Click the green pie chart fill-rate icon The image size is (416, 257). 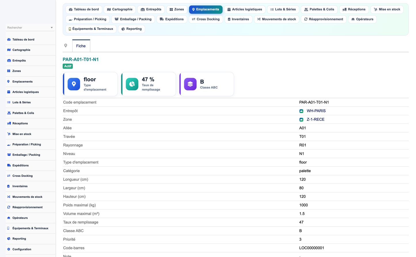132,84
